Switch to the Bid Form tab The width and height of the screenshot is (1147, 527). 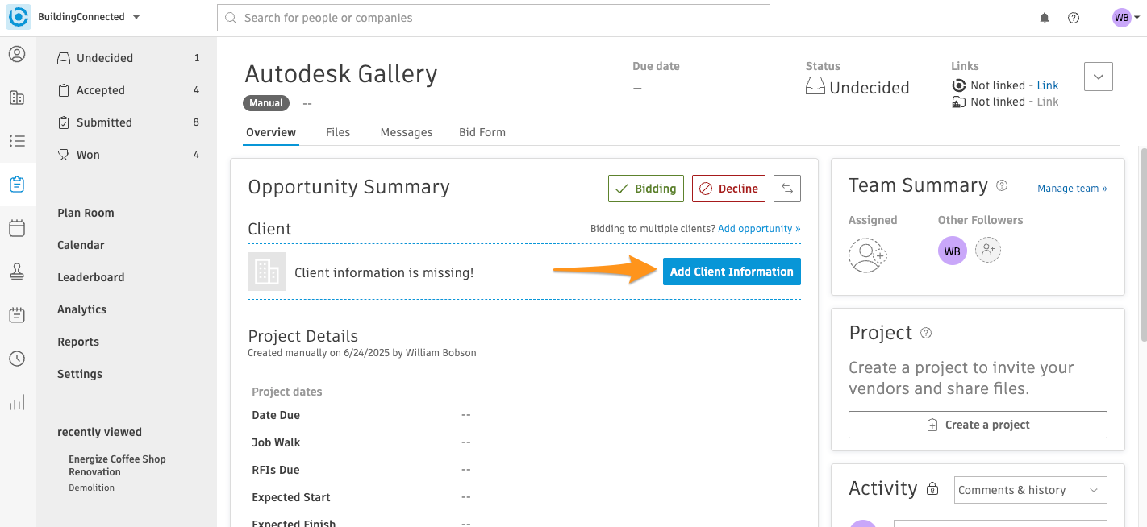pos(482,132)
